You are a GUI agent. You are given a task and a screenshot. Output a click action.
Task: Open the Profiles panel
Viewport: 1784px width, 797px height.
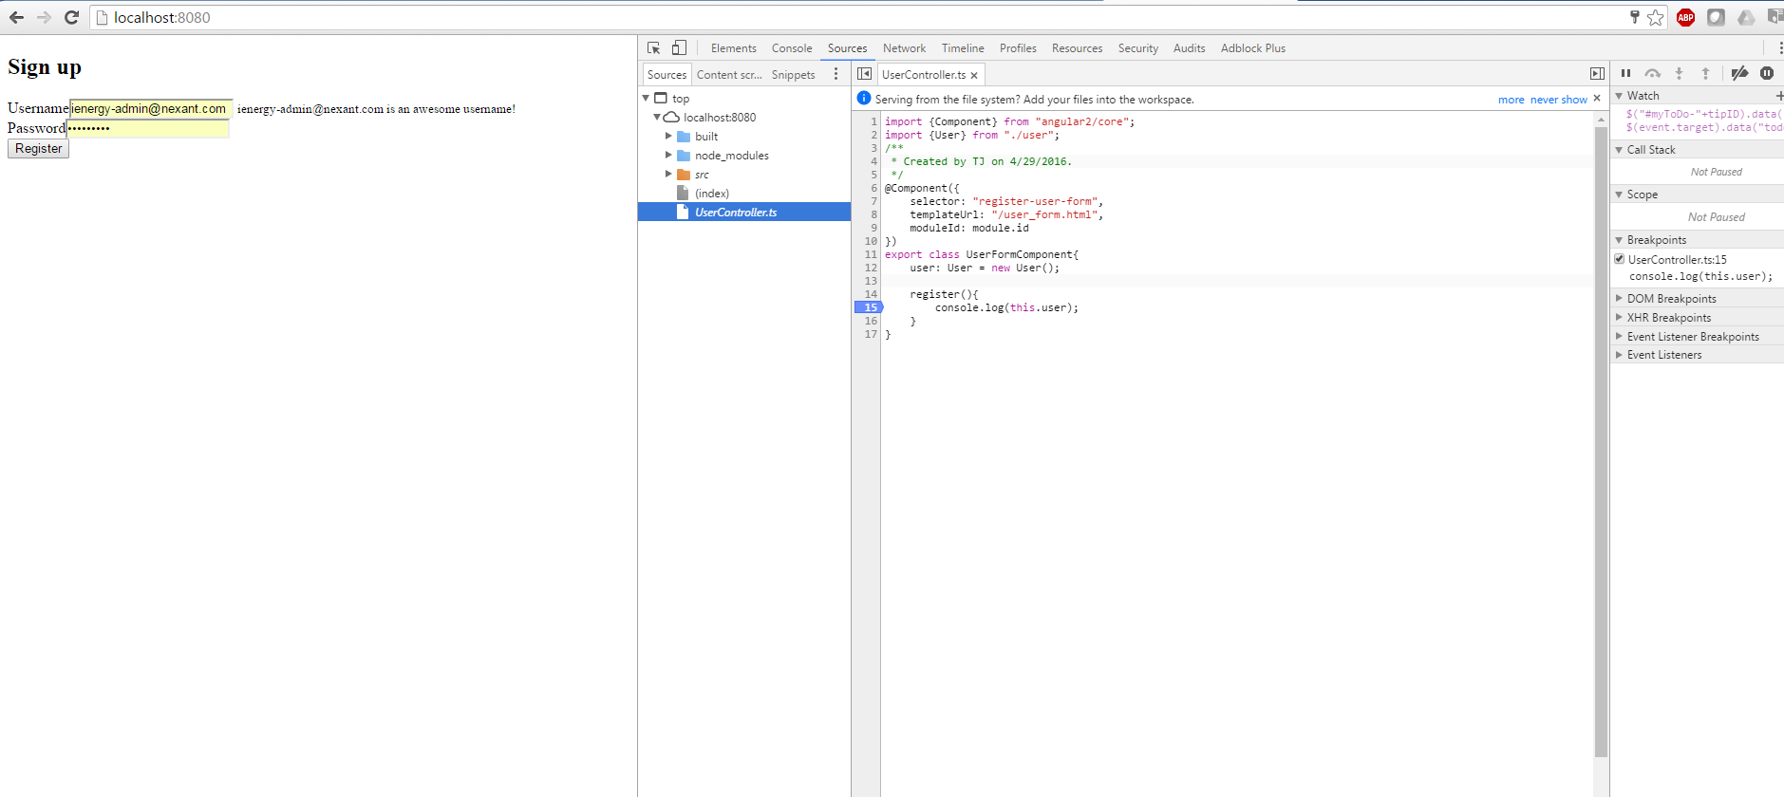(1018, 48)
